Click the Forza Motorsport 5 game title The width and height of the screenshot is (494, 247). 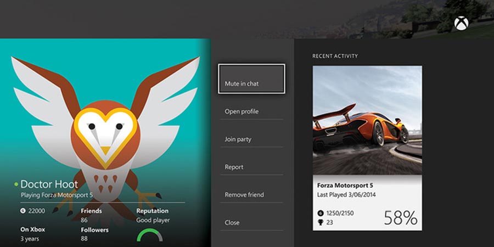tap(346, 185)
